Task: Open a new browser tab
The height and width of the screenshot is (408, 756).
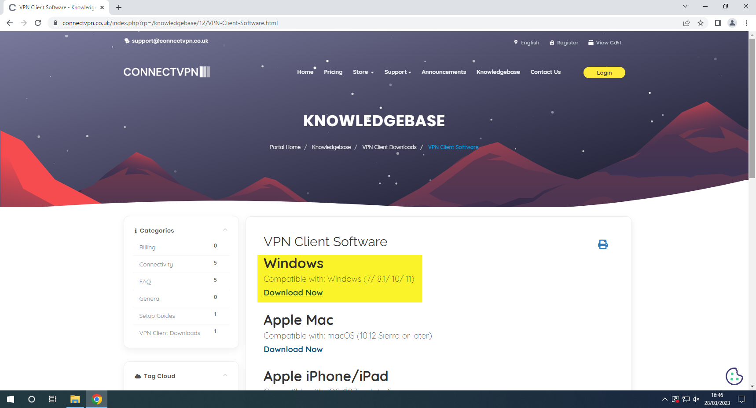Action: point(119,7)
